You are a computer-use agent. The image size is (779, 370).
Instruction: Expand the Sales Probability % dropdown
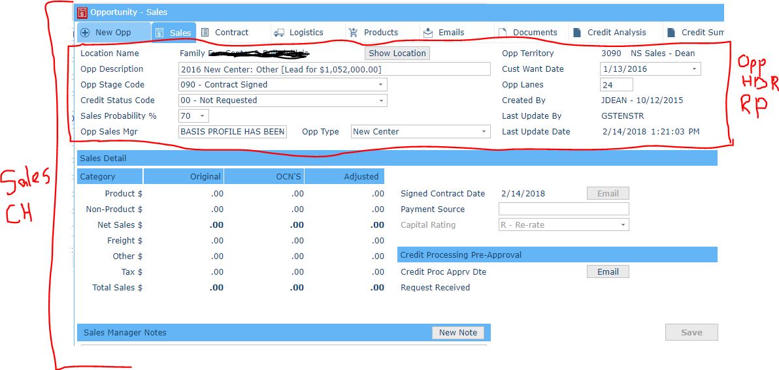202,116
